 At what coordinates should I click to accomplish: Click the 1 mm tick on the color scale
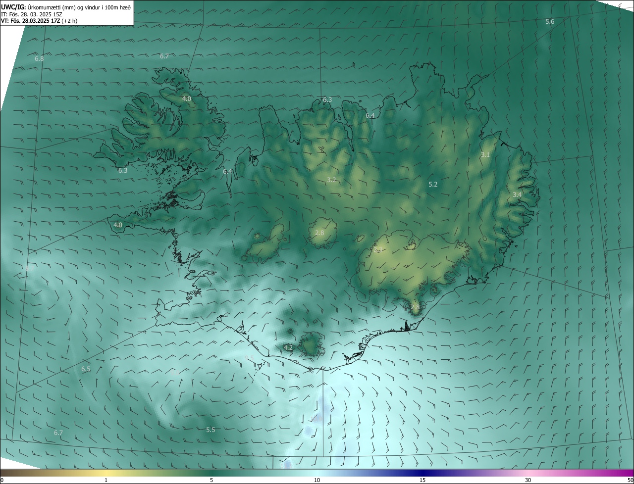106,480
